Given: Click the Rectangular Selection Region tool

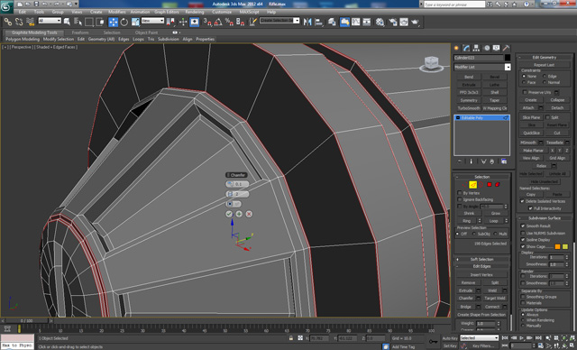Looking at the screenshot, I should point(88,22).
